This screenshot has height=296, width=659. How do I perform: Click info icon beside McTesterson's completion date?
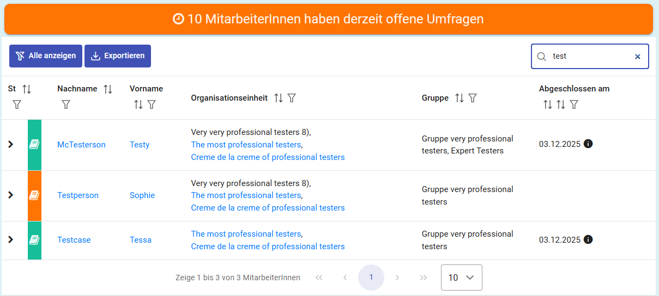click(x=588, y=144)
